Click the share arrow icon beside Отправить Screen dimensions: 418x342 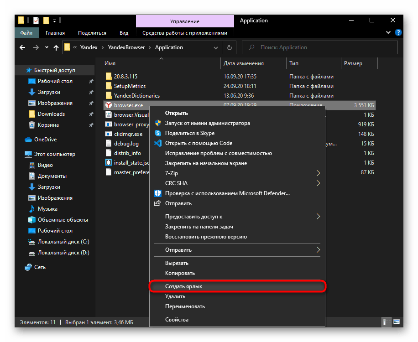[157, 203]
